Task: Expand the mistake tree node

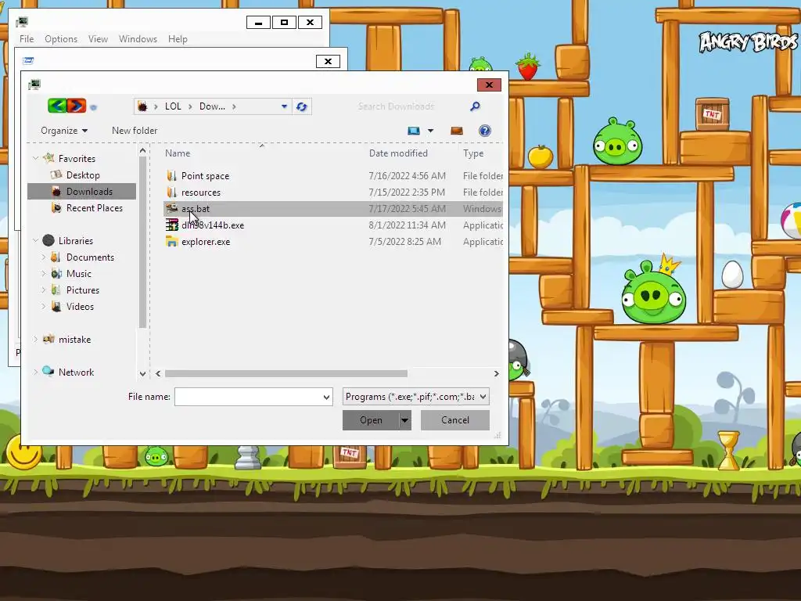Action: 36,339
